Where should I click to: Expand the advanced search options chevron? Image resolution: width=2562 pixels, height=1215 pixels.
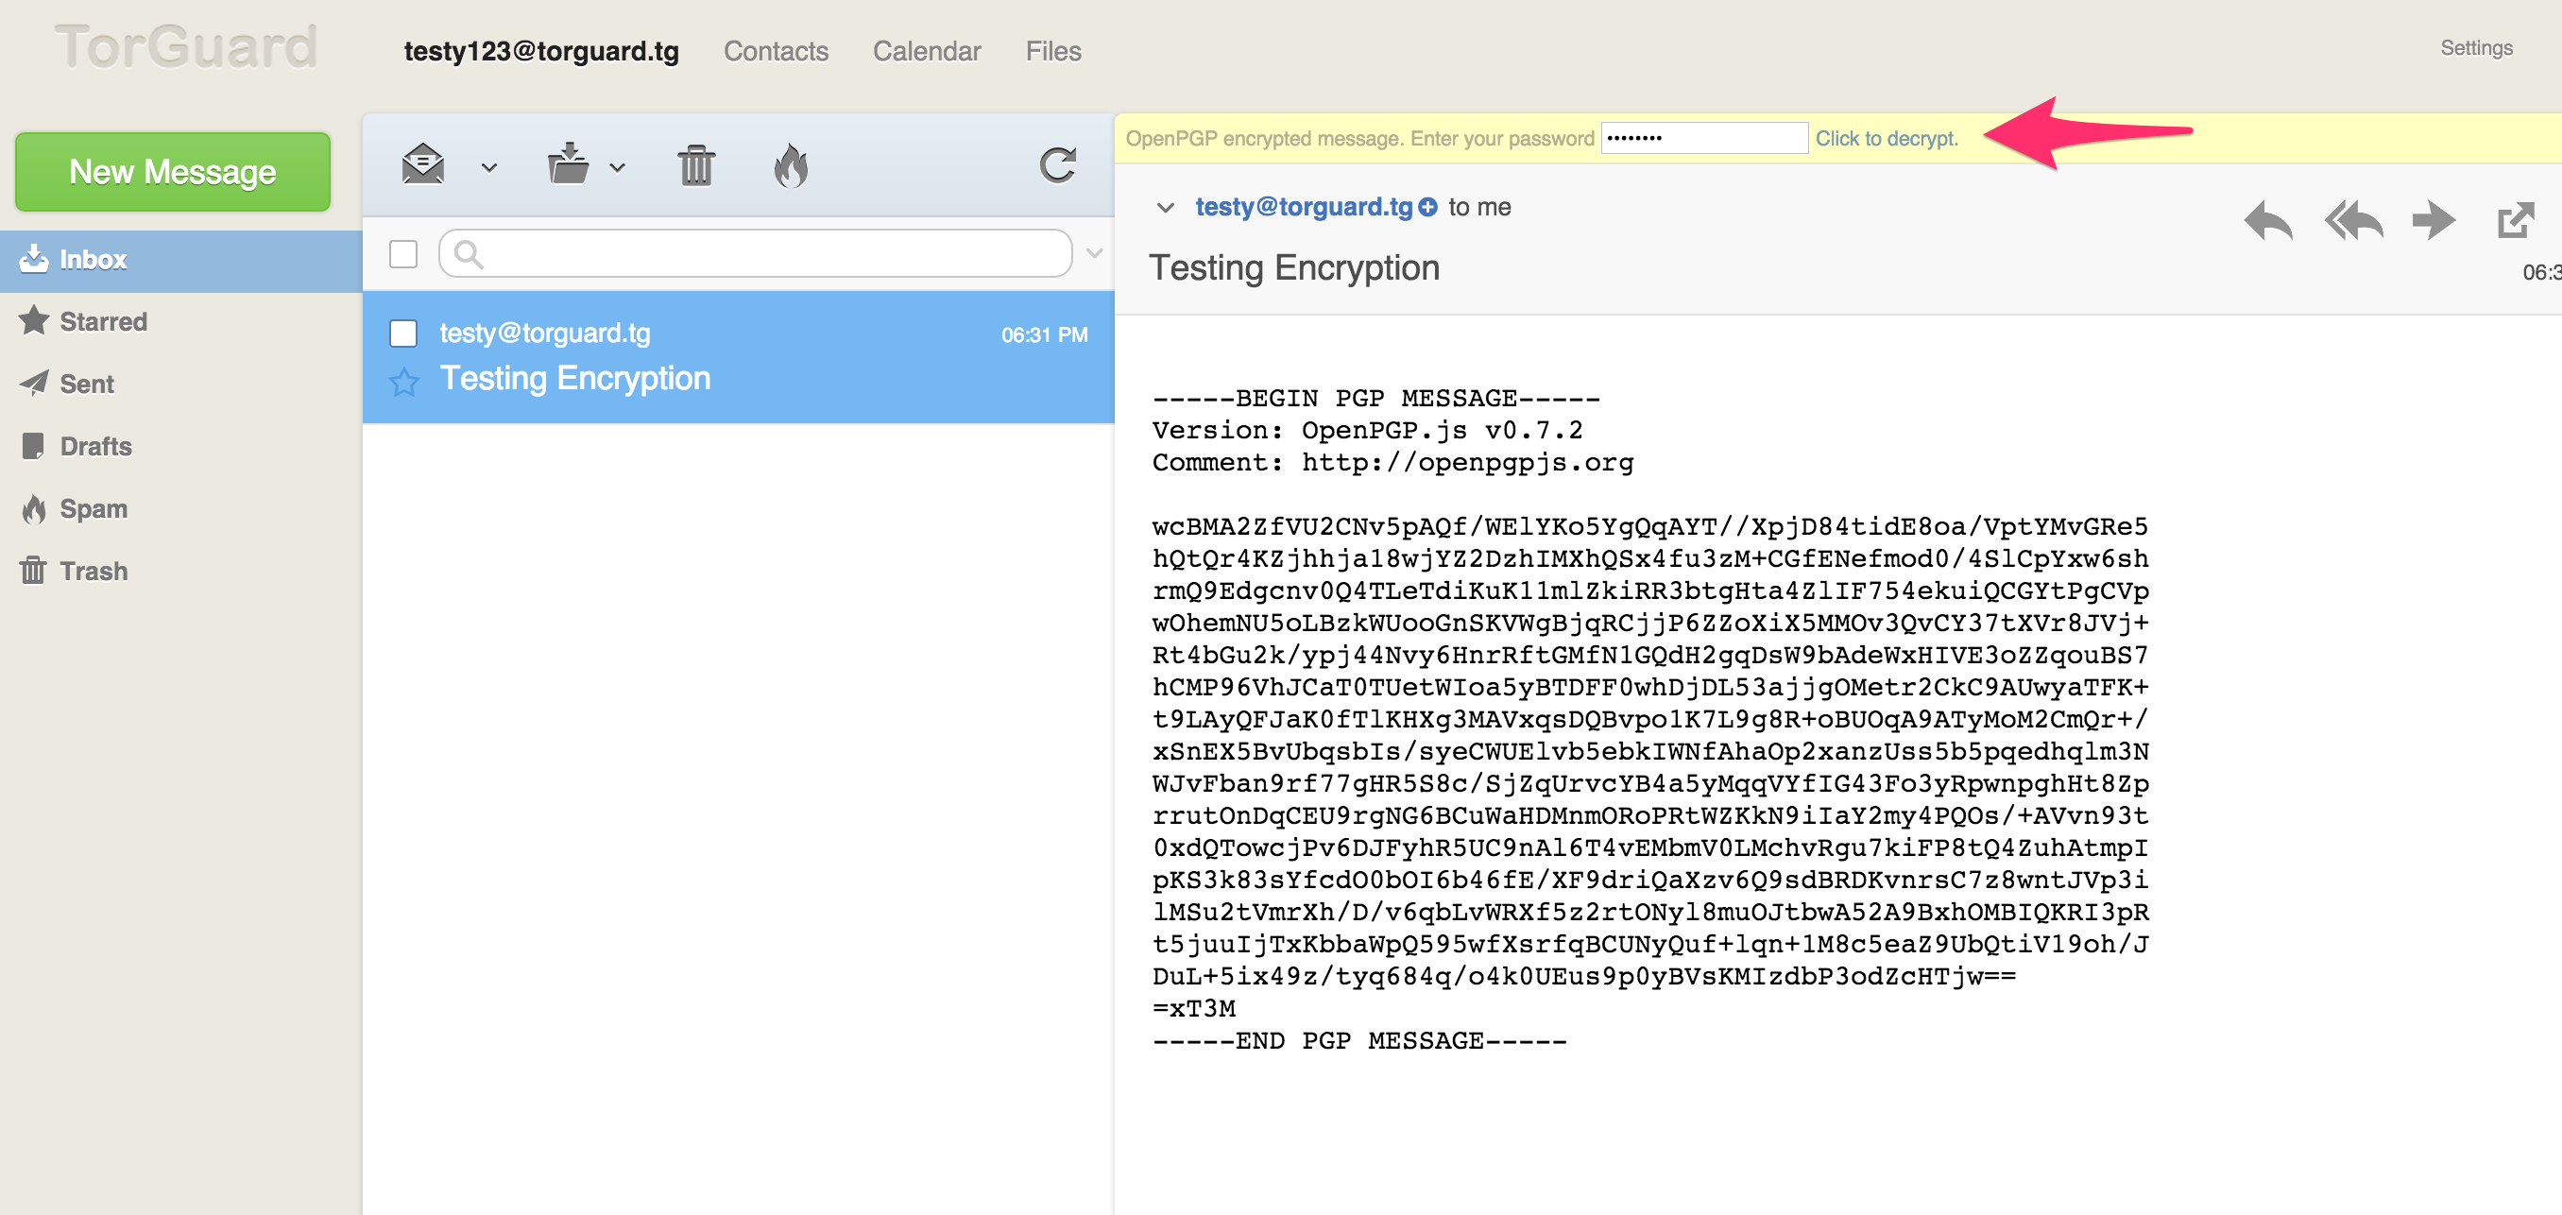[x=1094, y=253]
